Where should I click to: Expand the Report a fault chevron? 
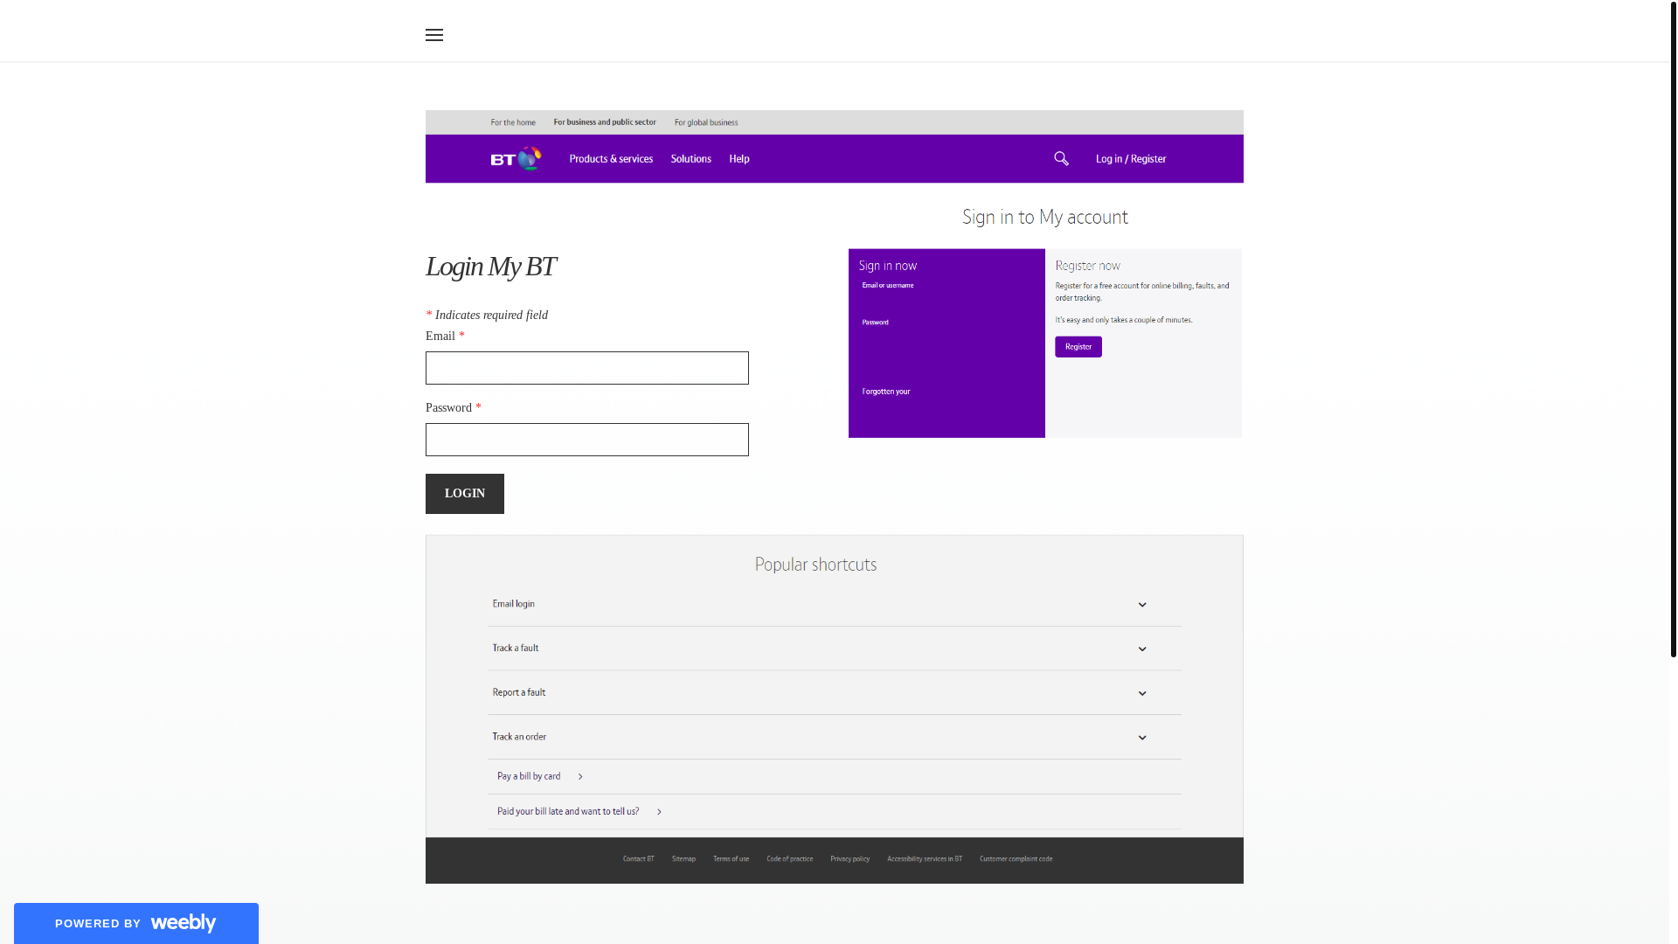coord(1142,694)
